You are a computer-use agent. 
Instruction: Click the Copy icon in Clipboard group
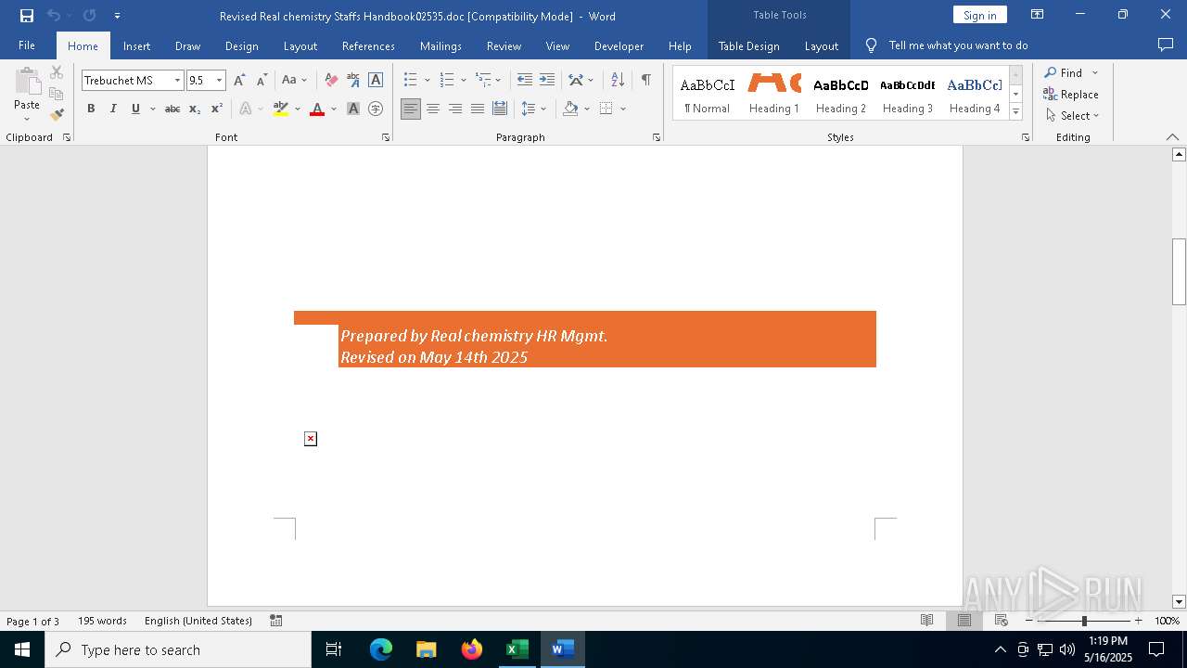click(x=57, y=94)
